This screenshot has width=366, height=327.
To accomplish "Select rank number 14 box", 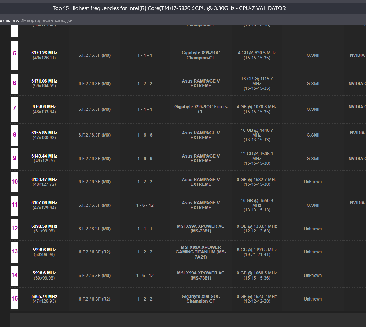I will tap(14, 276).
